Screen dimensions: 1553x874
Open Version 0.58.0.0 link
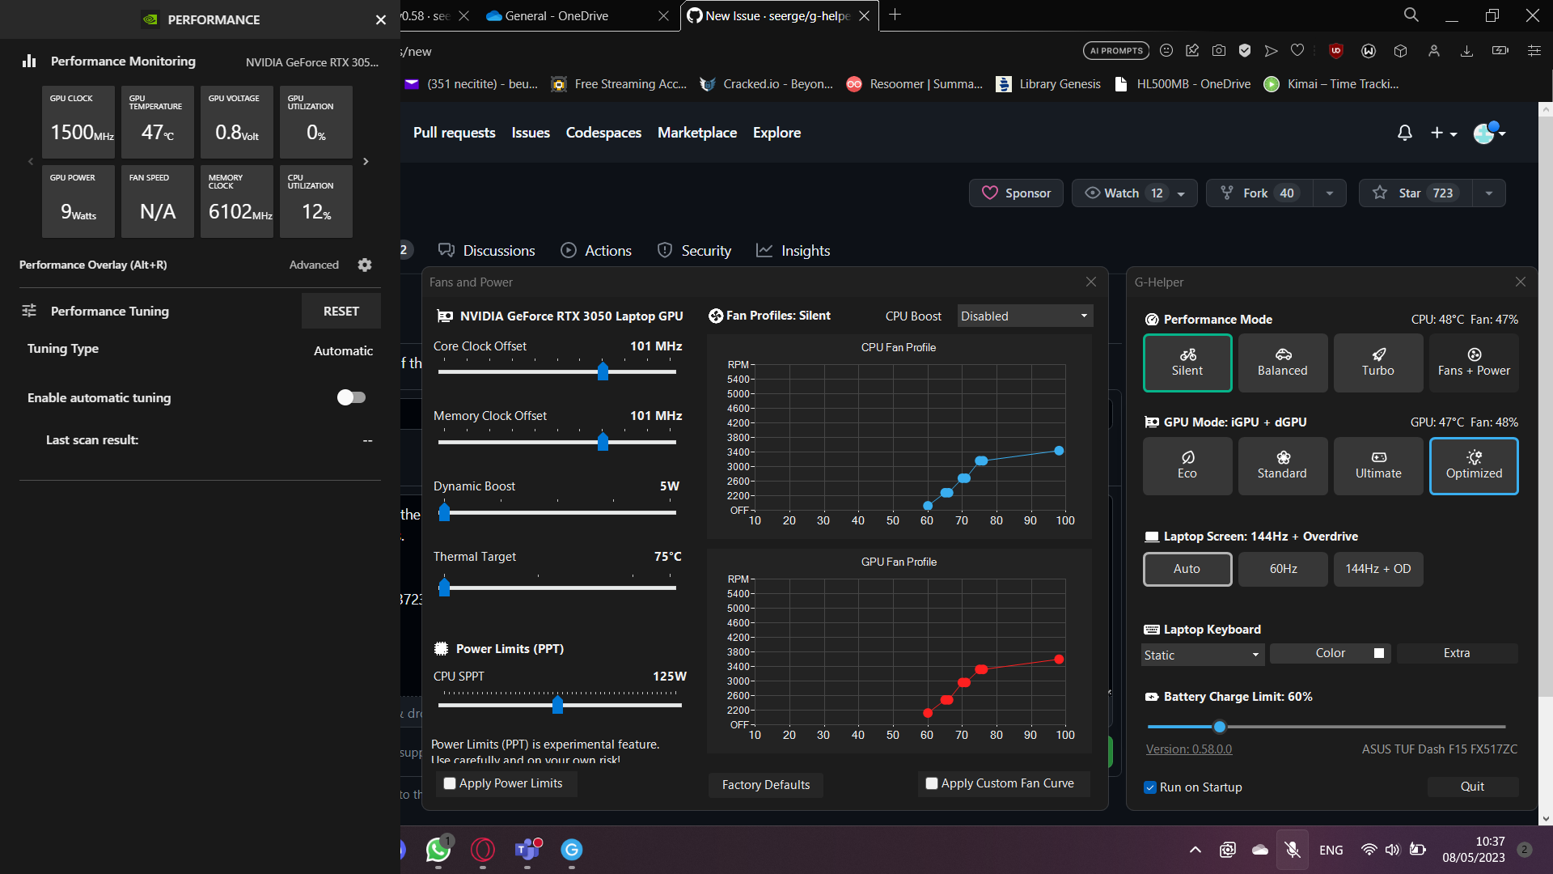(x=1188, y=749)
